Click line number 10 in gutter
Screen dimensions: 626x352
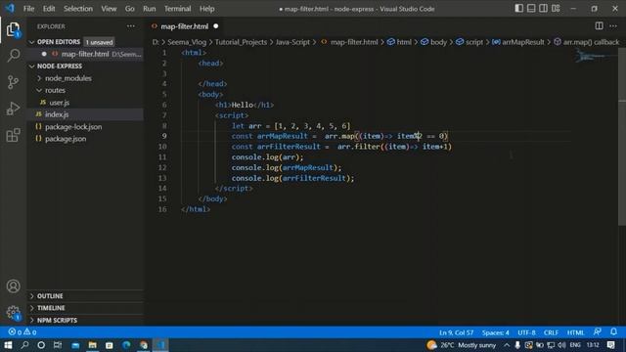(162, 147)
